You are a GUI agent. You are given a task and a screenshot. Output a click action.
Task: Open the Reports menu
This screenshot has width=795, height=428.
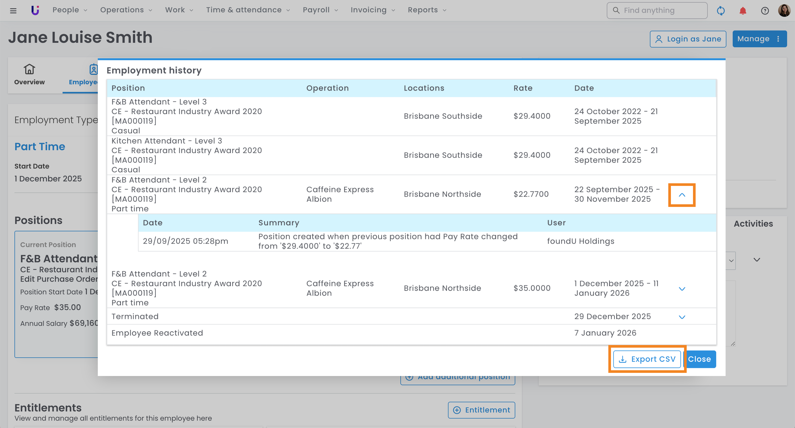(427, 10)
